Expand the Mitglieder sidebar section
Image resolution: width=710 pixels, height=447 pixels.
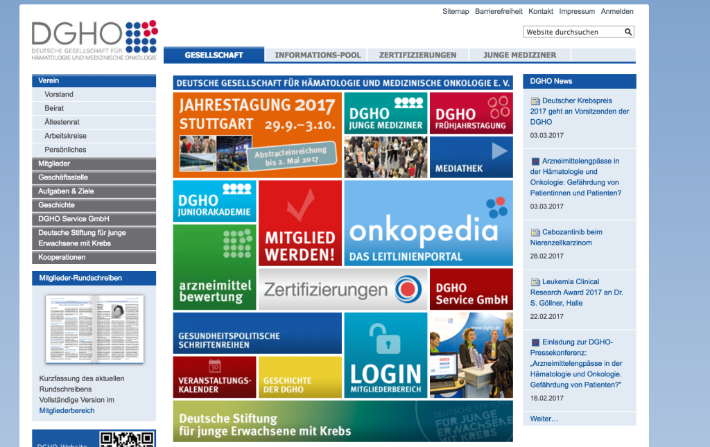click(x=94, y=164)
